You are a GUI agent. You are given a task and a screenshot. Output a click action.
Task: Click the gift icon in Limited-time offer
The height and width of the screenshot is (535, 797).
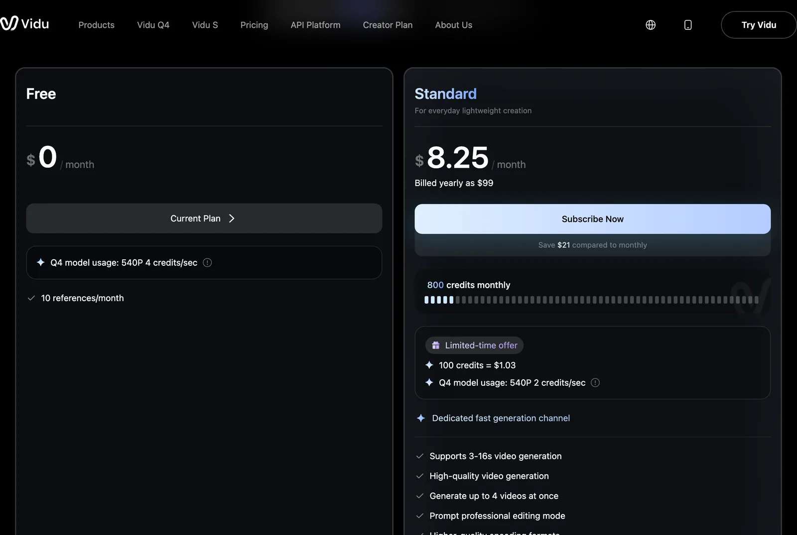coord(436,345)
